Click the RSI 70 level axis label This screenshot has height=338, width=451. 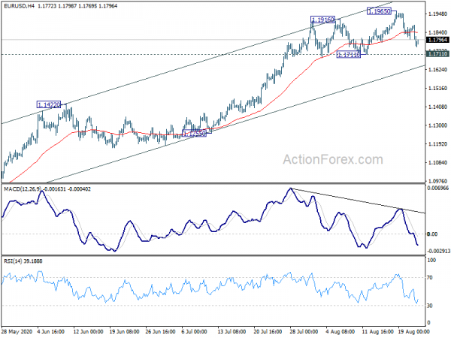[430, 278]
